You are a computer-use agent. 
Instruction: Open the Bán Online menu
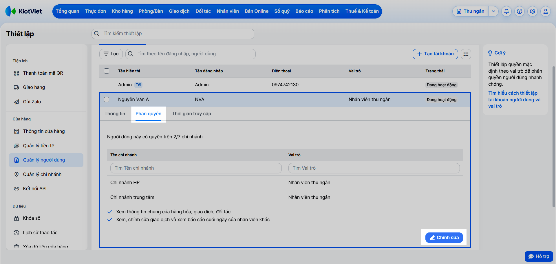pos(257,11)
